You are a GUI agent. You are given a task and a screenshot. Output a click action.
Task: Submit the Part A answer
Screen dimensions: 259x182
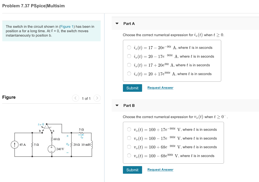coord(132,88)
